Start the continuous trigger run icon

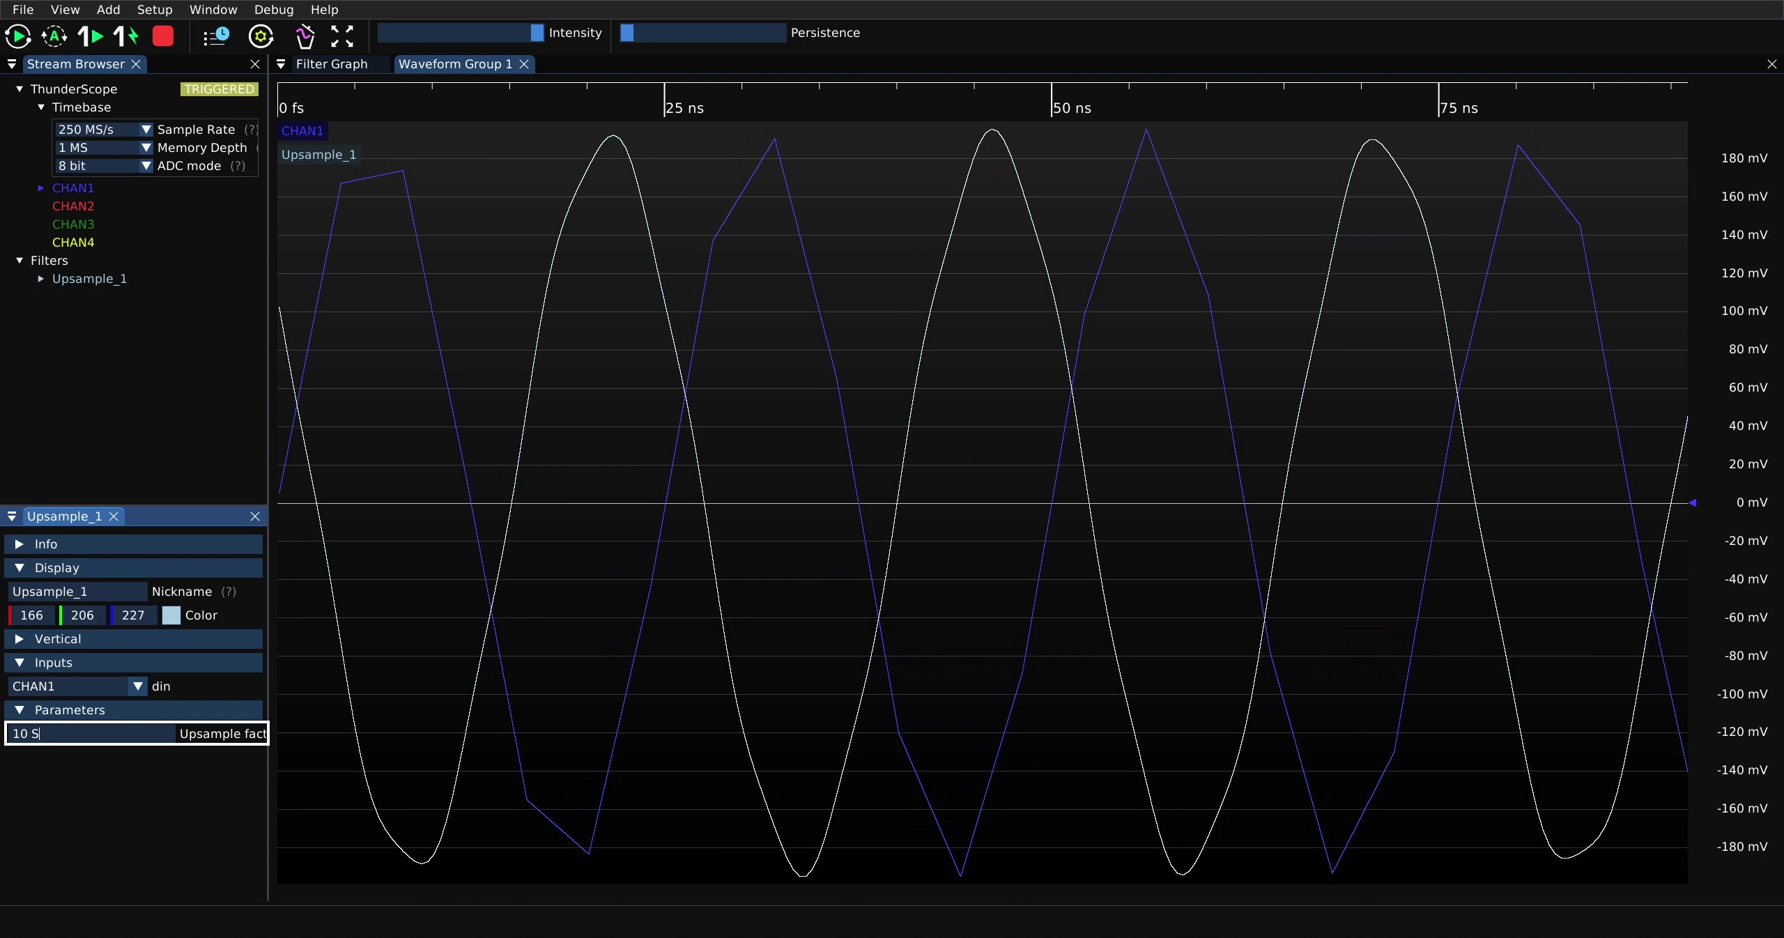(17, 36)
